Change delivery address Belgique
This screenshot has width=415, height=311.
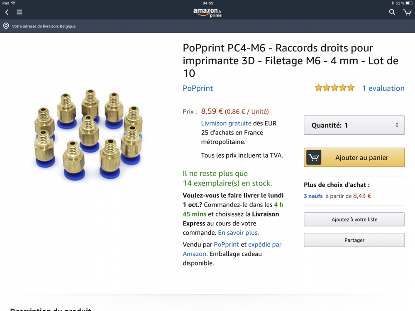click(x=44, y=26)
